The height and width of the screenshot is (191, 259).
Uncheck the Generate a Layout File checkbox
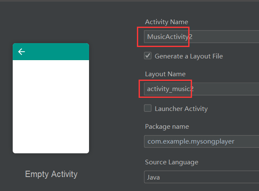[148, 55]
